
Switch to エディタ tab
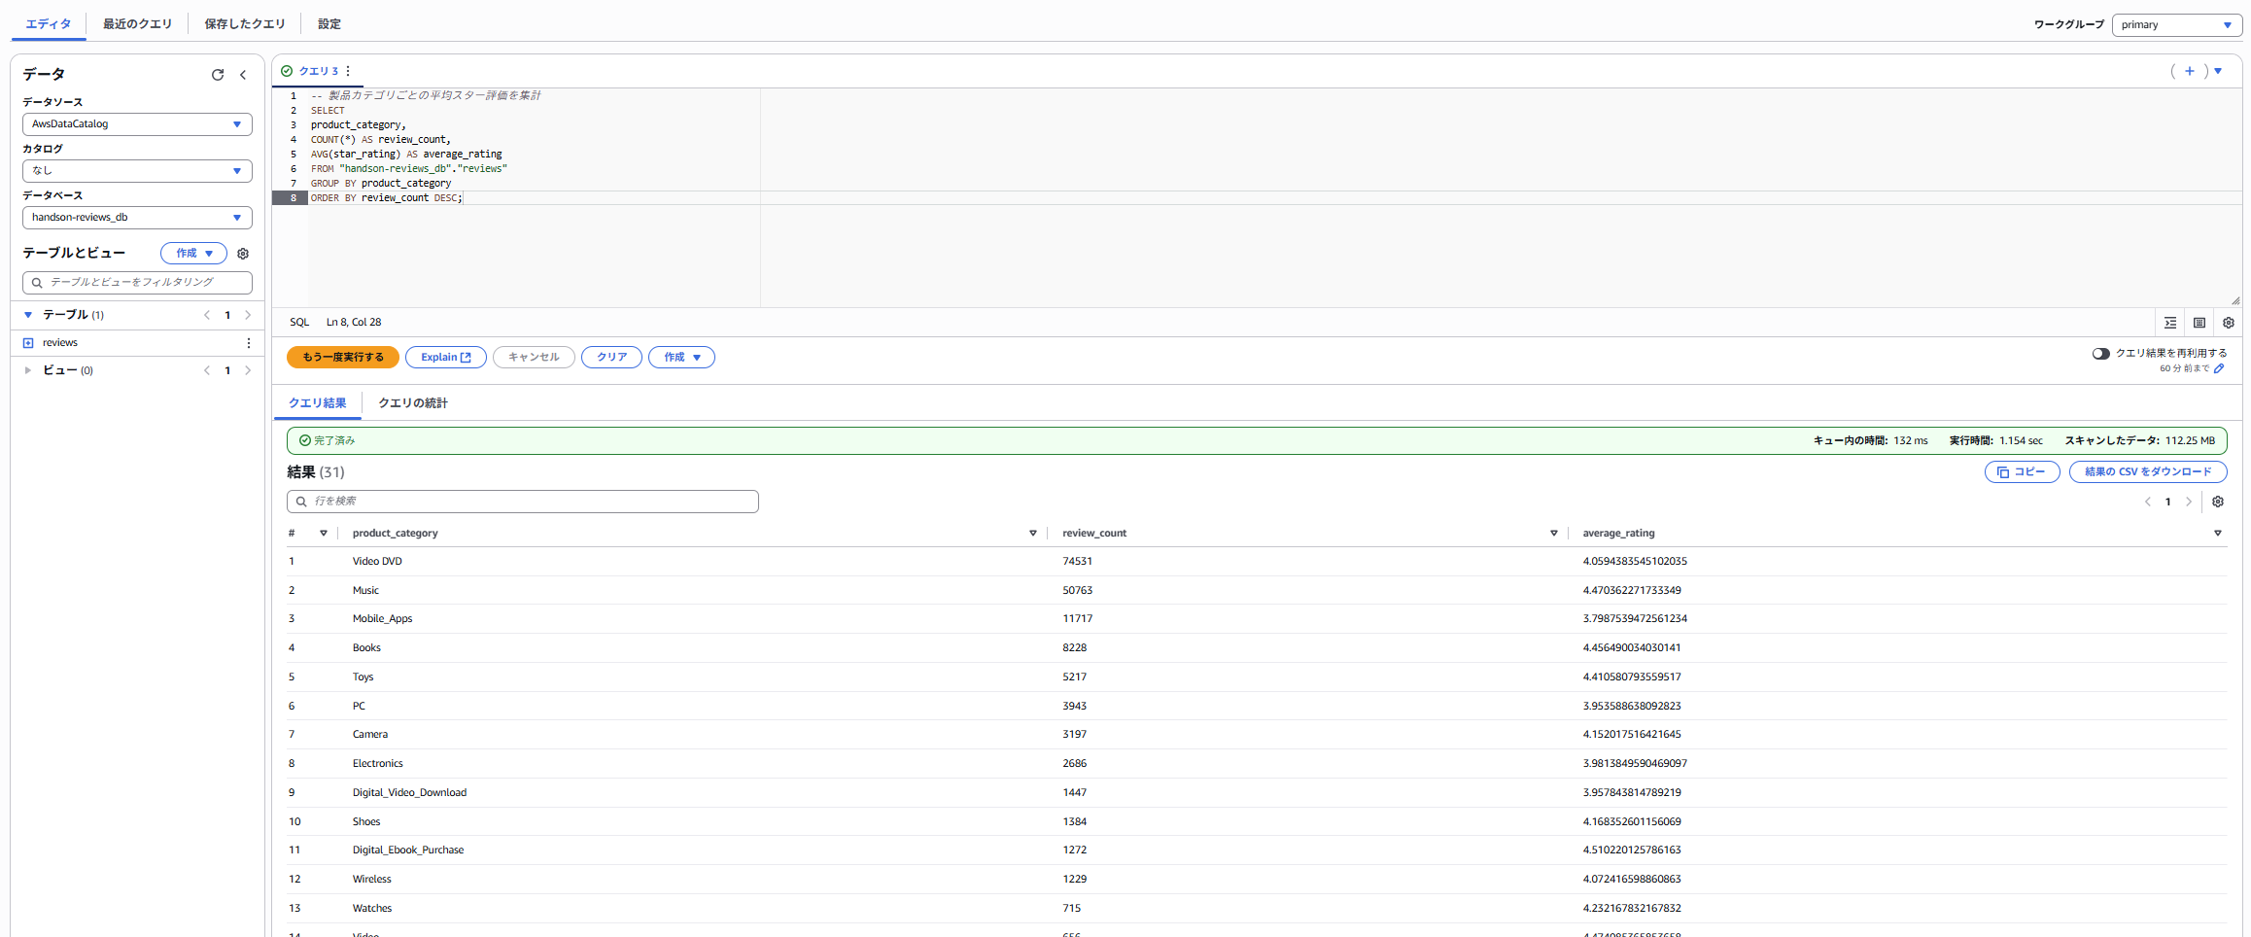49,24
